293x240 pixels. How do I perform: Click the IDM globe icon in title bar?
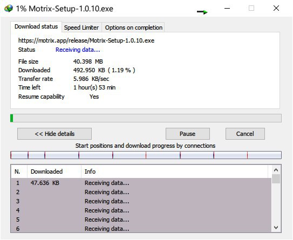pos(9,9)
